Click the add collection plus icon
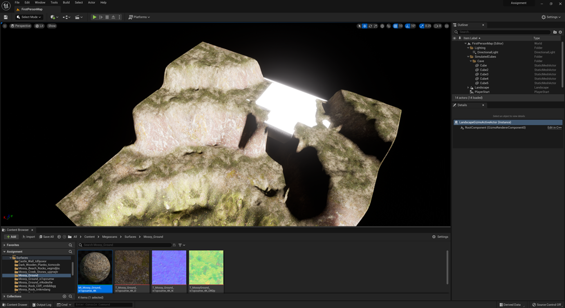 pyautogui.click(x=64, y=297)
